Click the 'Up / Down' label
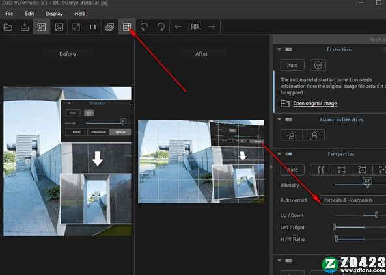 coord(292,215)
